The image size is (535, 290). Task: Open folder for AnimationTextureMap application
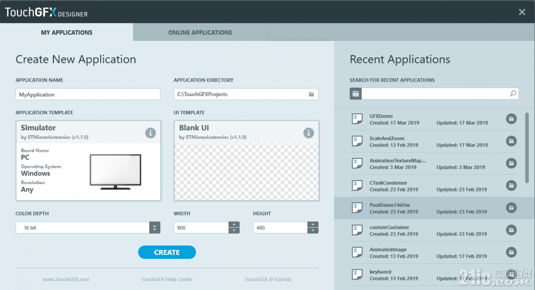point(511,163)
